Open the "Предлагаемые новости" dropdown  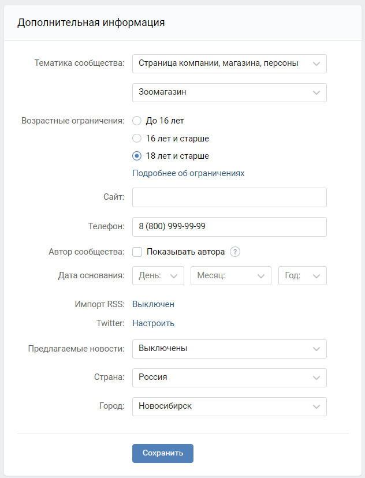coord(229,349)
